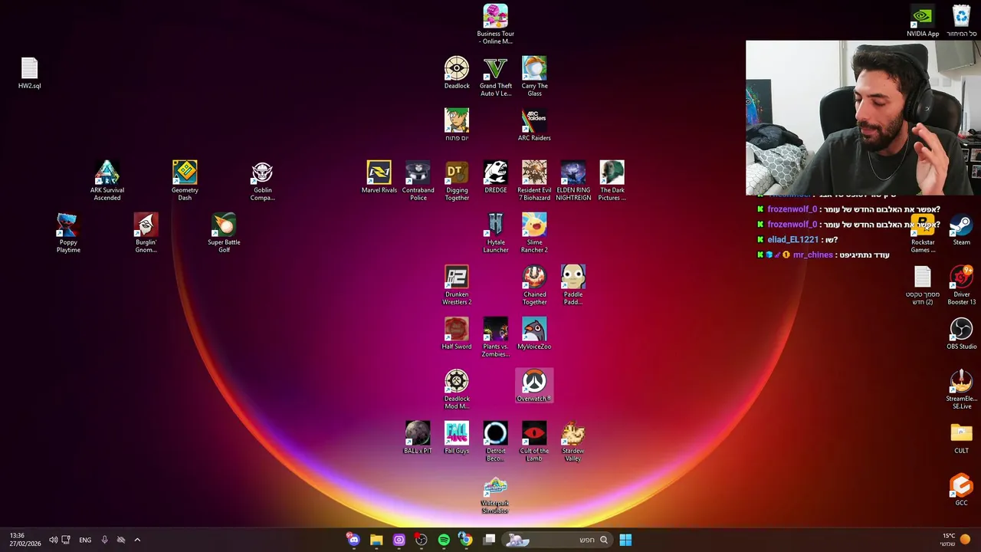Screen dimensions: 981x552
Task: Select the Super Battle Golf icon
Action: [224, 232]
